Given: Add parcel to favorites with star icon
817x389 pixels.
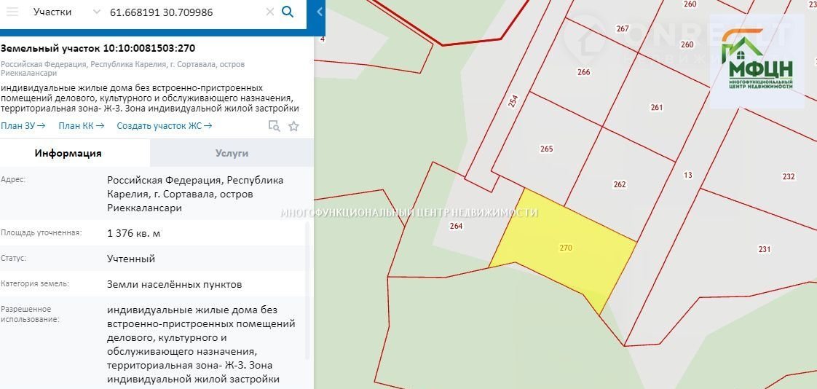Looking at the screenshot, I should pyautogui.click(x=293, y=126).
